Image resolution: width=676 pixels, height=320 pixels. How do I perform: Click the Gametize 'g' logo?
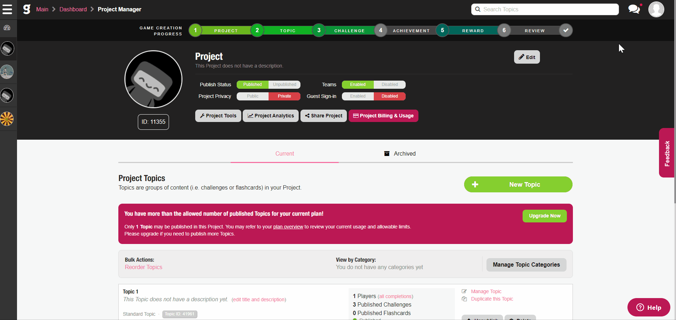coord(27,9)
